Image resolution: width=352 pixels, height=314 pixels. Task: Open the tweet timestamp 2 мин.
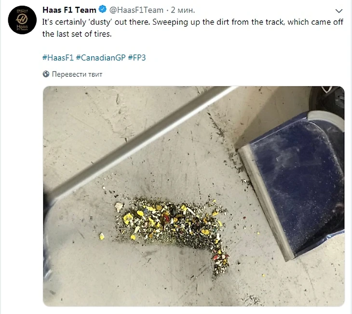pyautogui.click(x=183, y=10)
